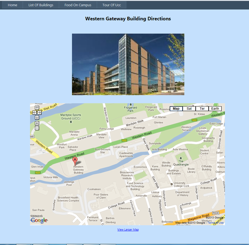249x245 pixels.
Task: Click the Google logo on the map
Action: point(39,220)
